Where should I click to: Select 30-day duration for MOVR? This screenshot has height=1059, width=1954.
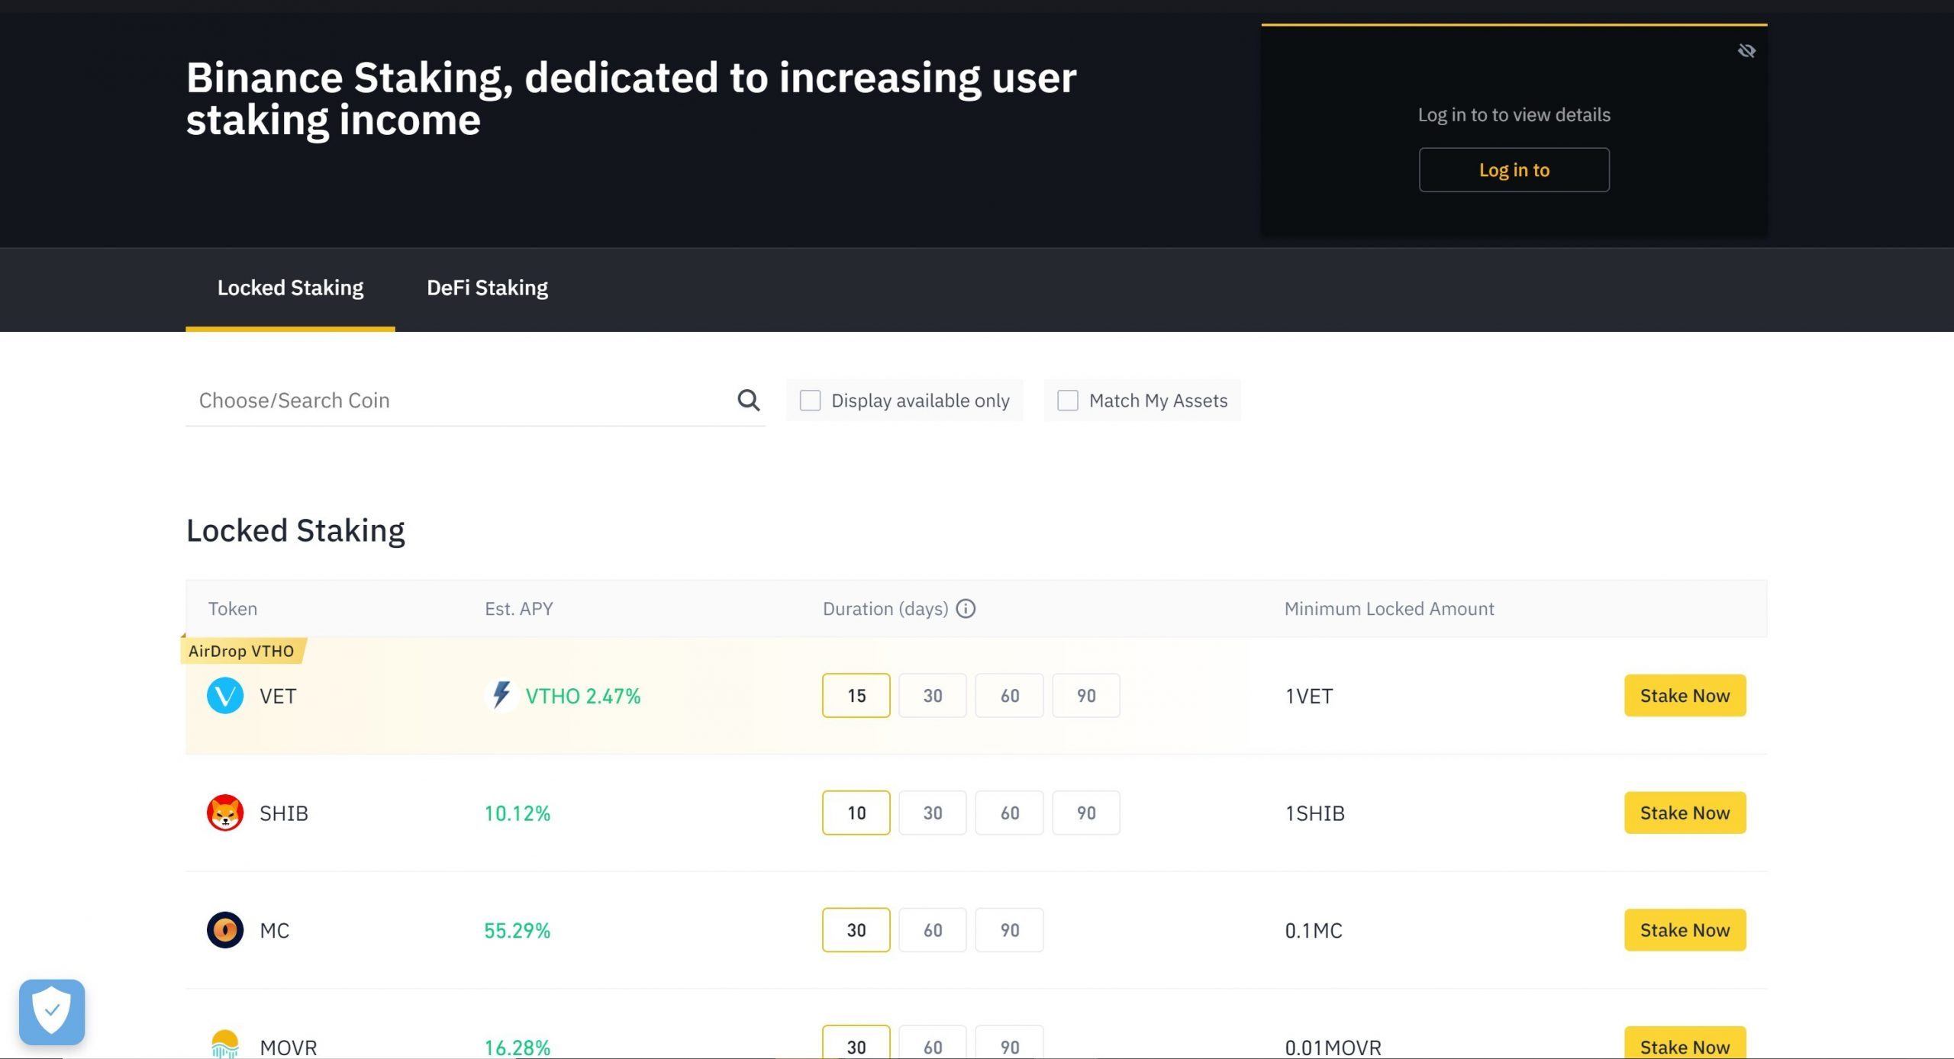pyautogui.click(x=856, y=1043)
